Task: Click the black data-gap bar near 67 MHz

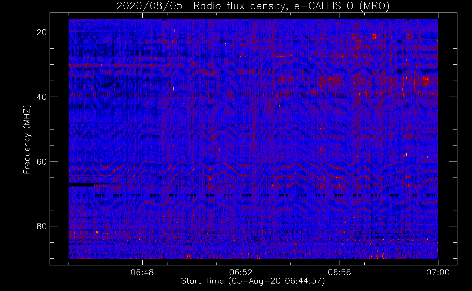Action: (81, 184)
